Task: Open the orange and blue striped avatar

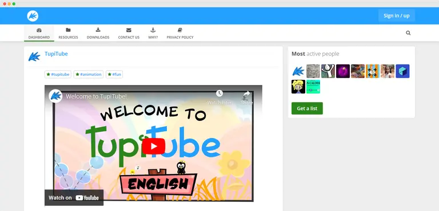Action: pos(373,71)
